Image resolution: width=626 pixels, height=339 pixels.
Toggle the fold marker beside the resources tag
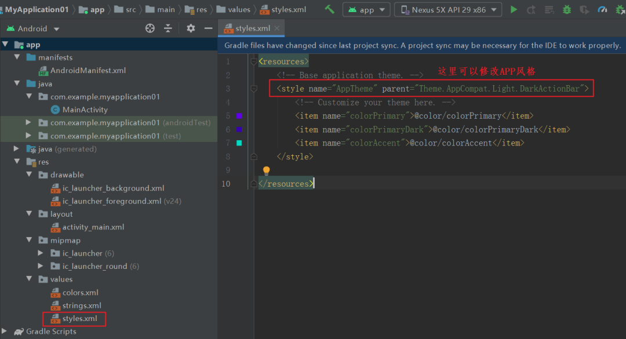[x=253, y=61]
